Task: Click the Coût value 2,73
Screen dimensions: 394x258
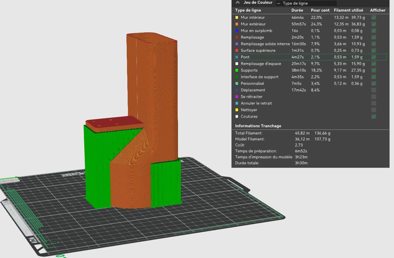Action: [299, 145]
